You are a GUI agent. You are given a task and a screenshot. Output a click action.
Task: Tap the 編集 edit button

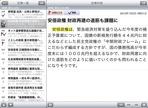42,3
